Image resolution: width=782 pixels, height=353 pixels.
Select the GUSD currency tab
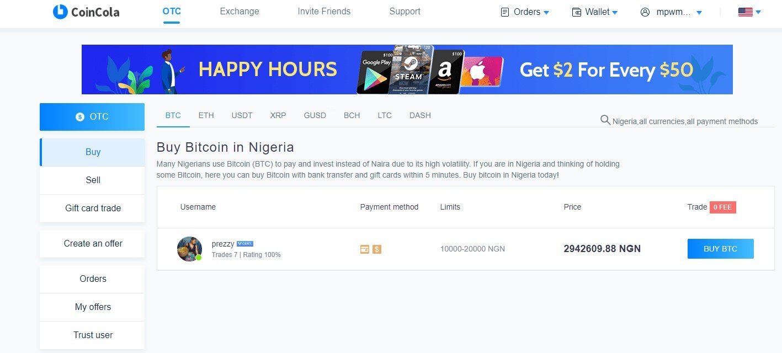315,115
